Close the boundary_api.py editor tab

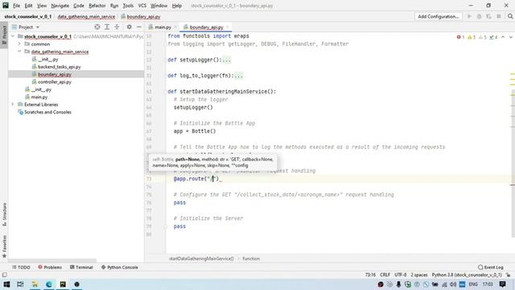pyautogui.click(x=227, y=27)
